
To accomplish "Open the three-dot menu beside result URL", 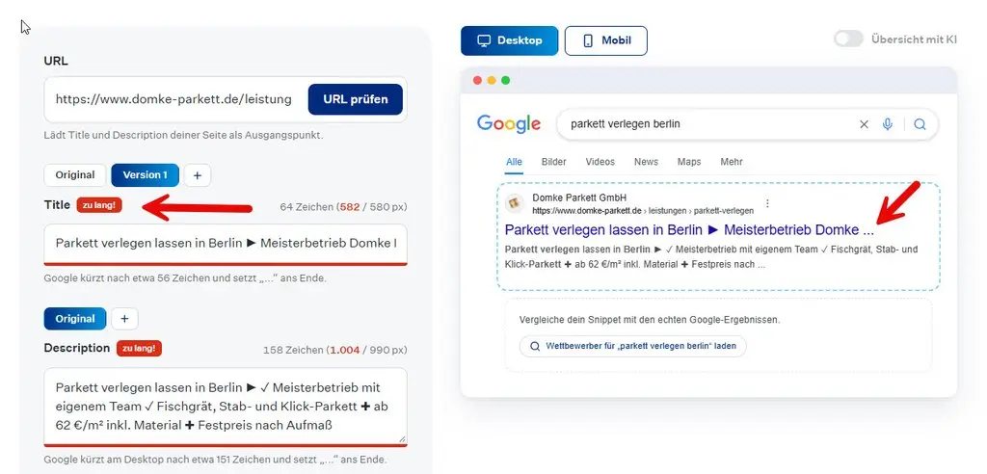I will 766,203.
